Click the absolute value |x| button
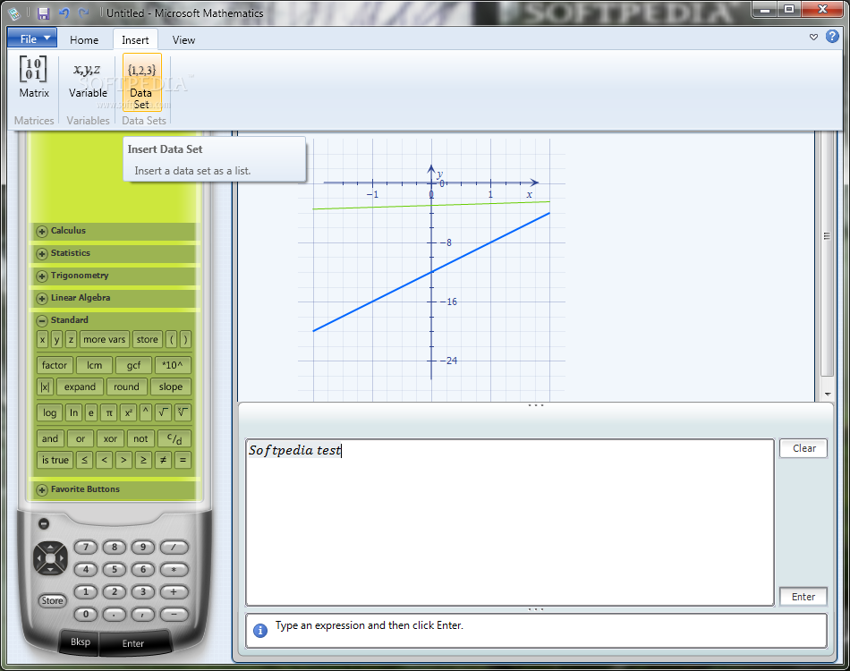The height and width of the screenshot is (671, 850). click(45, 387)
